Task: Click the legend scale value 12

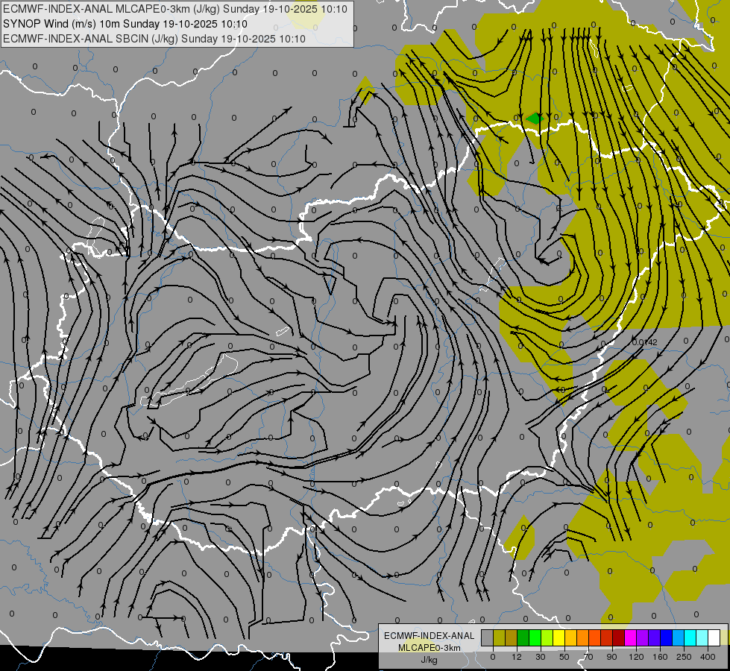Action: [517, 657]
